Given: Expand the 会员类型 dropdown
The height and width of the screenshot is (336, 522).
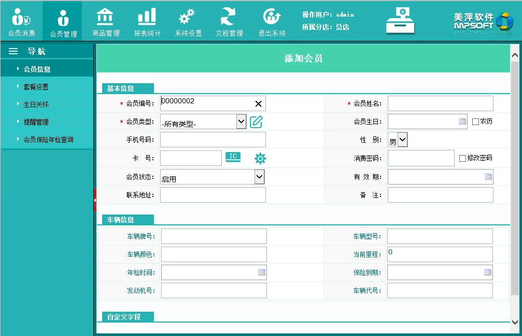Looking at the screenshot, I should [x=241, y=122].
